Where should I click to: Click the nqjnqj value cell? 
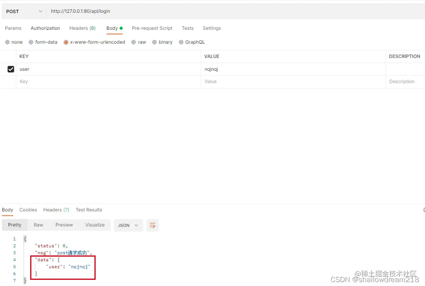click(x=293, y=69)
